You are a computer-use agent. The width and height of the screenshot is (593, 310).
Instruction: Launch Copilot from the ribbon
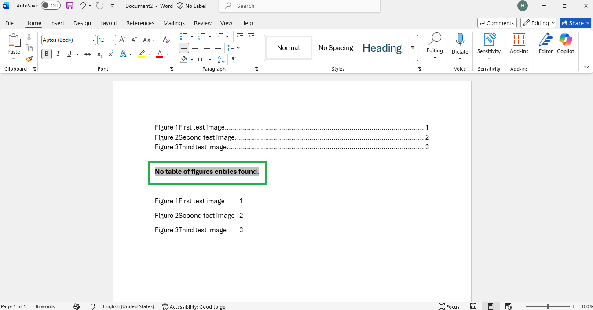[x=566, y=44]
